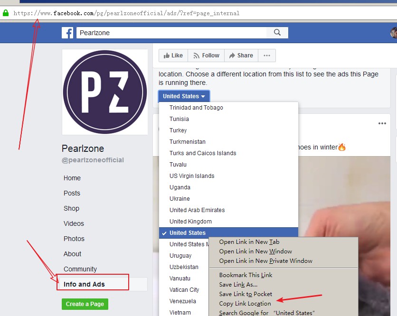Click the Pearlzone search input field
This screenshot has height=316, width=397.
(x=171, y=33)
